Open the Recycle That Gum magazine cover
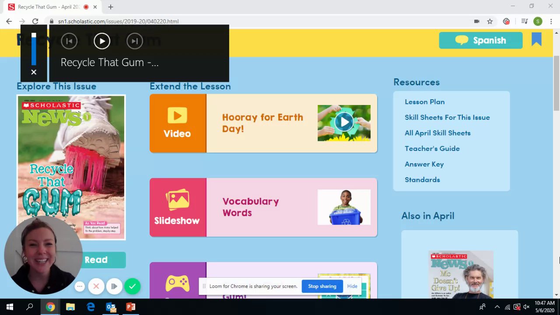560x315 pixels. (x=71, y=167)
